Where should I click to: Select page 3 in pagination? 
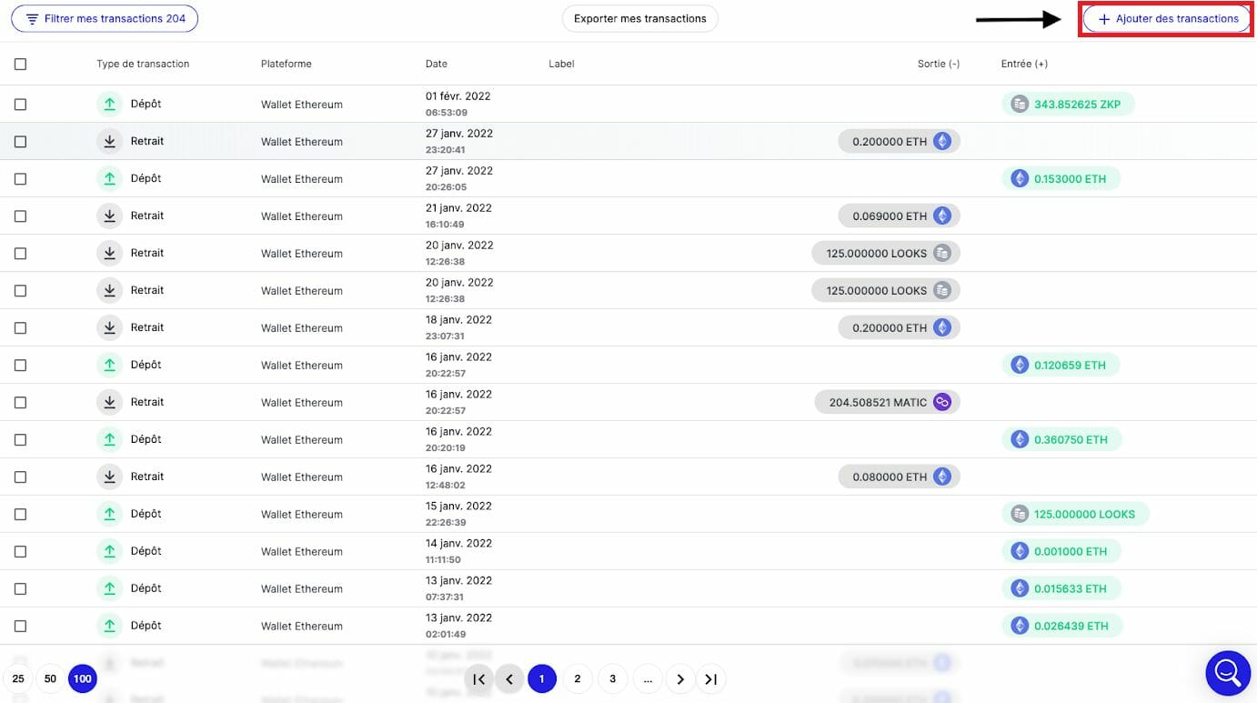click(612, 678)
